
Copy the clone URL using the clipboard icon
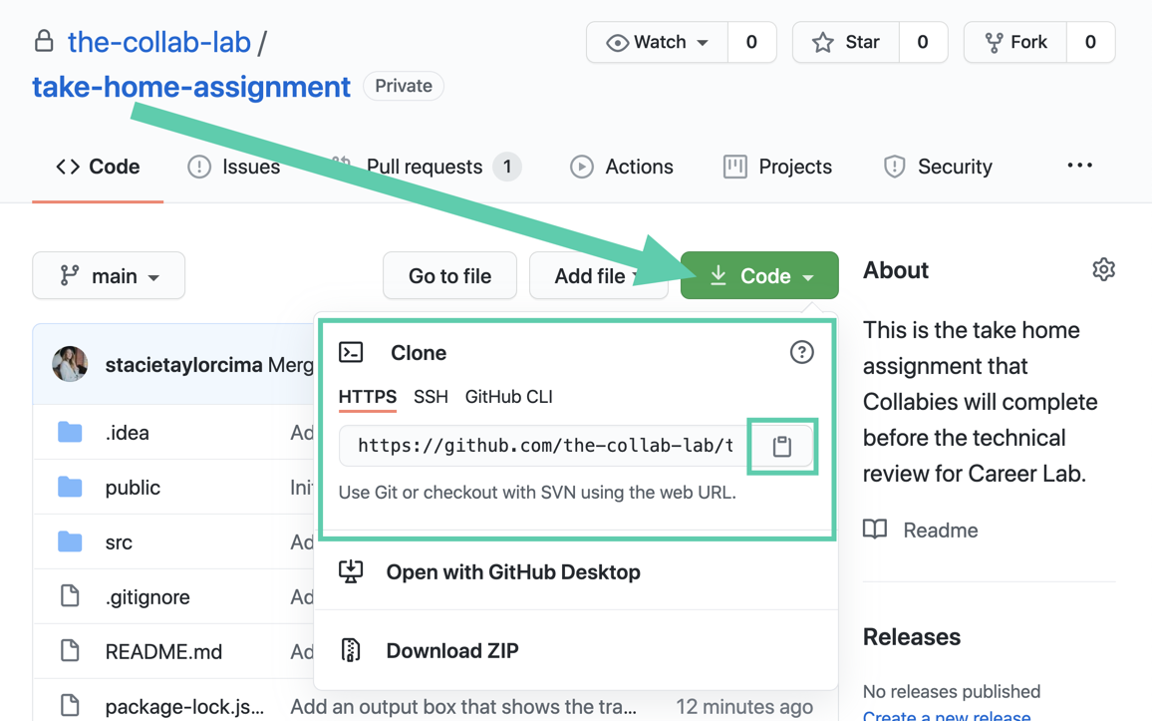pyautogui.click(x=781, y=446)
